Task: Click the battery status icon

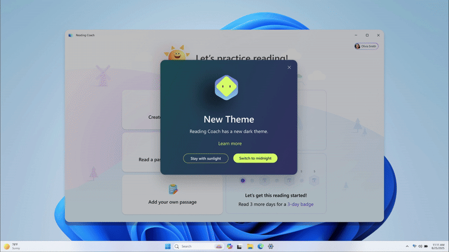Action: coord(426,246)
